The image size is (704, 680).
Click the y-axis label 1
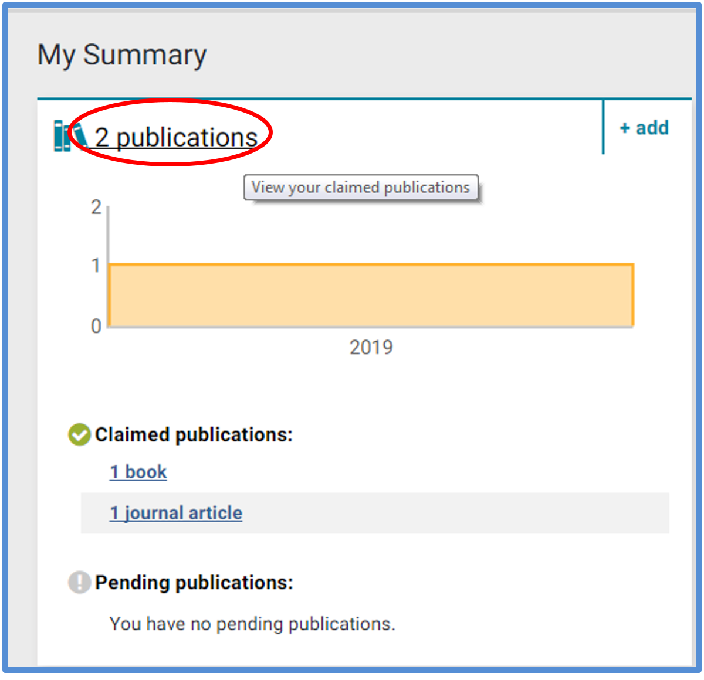pyautogui.click(x=96, y=266)
